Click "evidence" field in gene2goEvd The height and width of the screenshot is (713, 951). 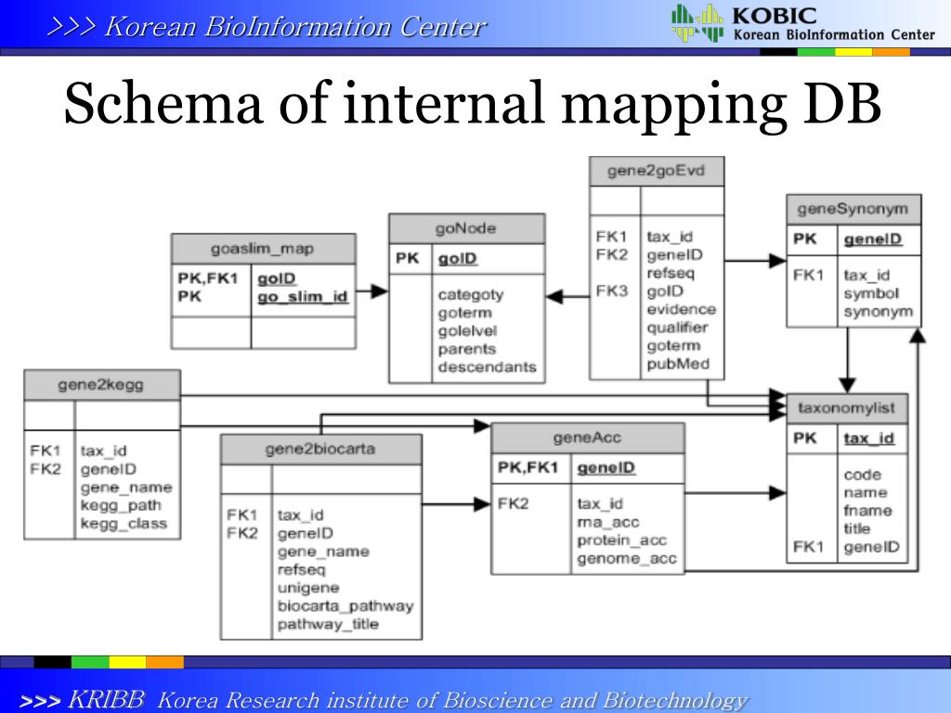(x=681, y=309)
